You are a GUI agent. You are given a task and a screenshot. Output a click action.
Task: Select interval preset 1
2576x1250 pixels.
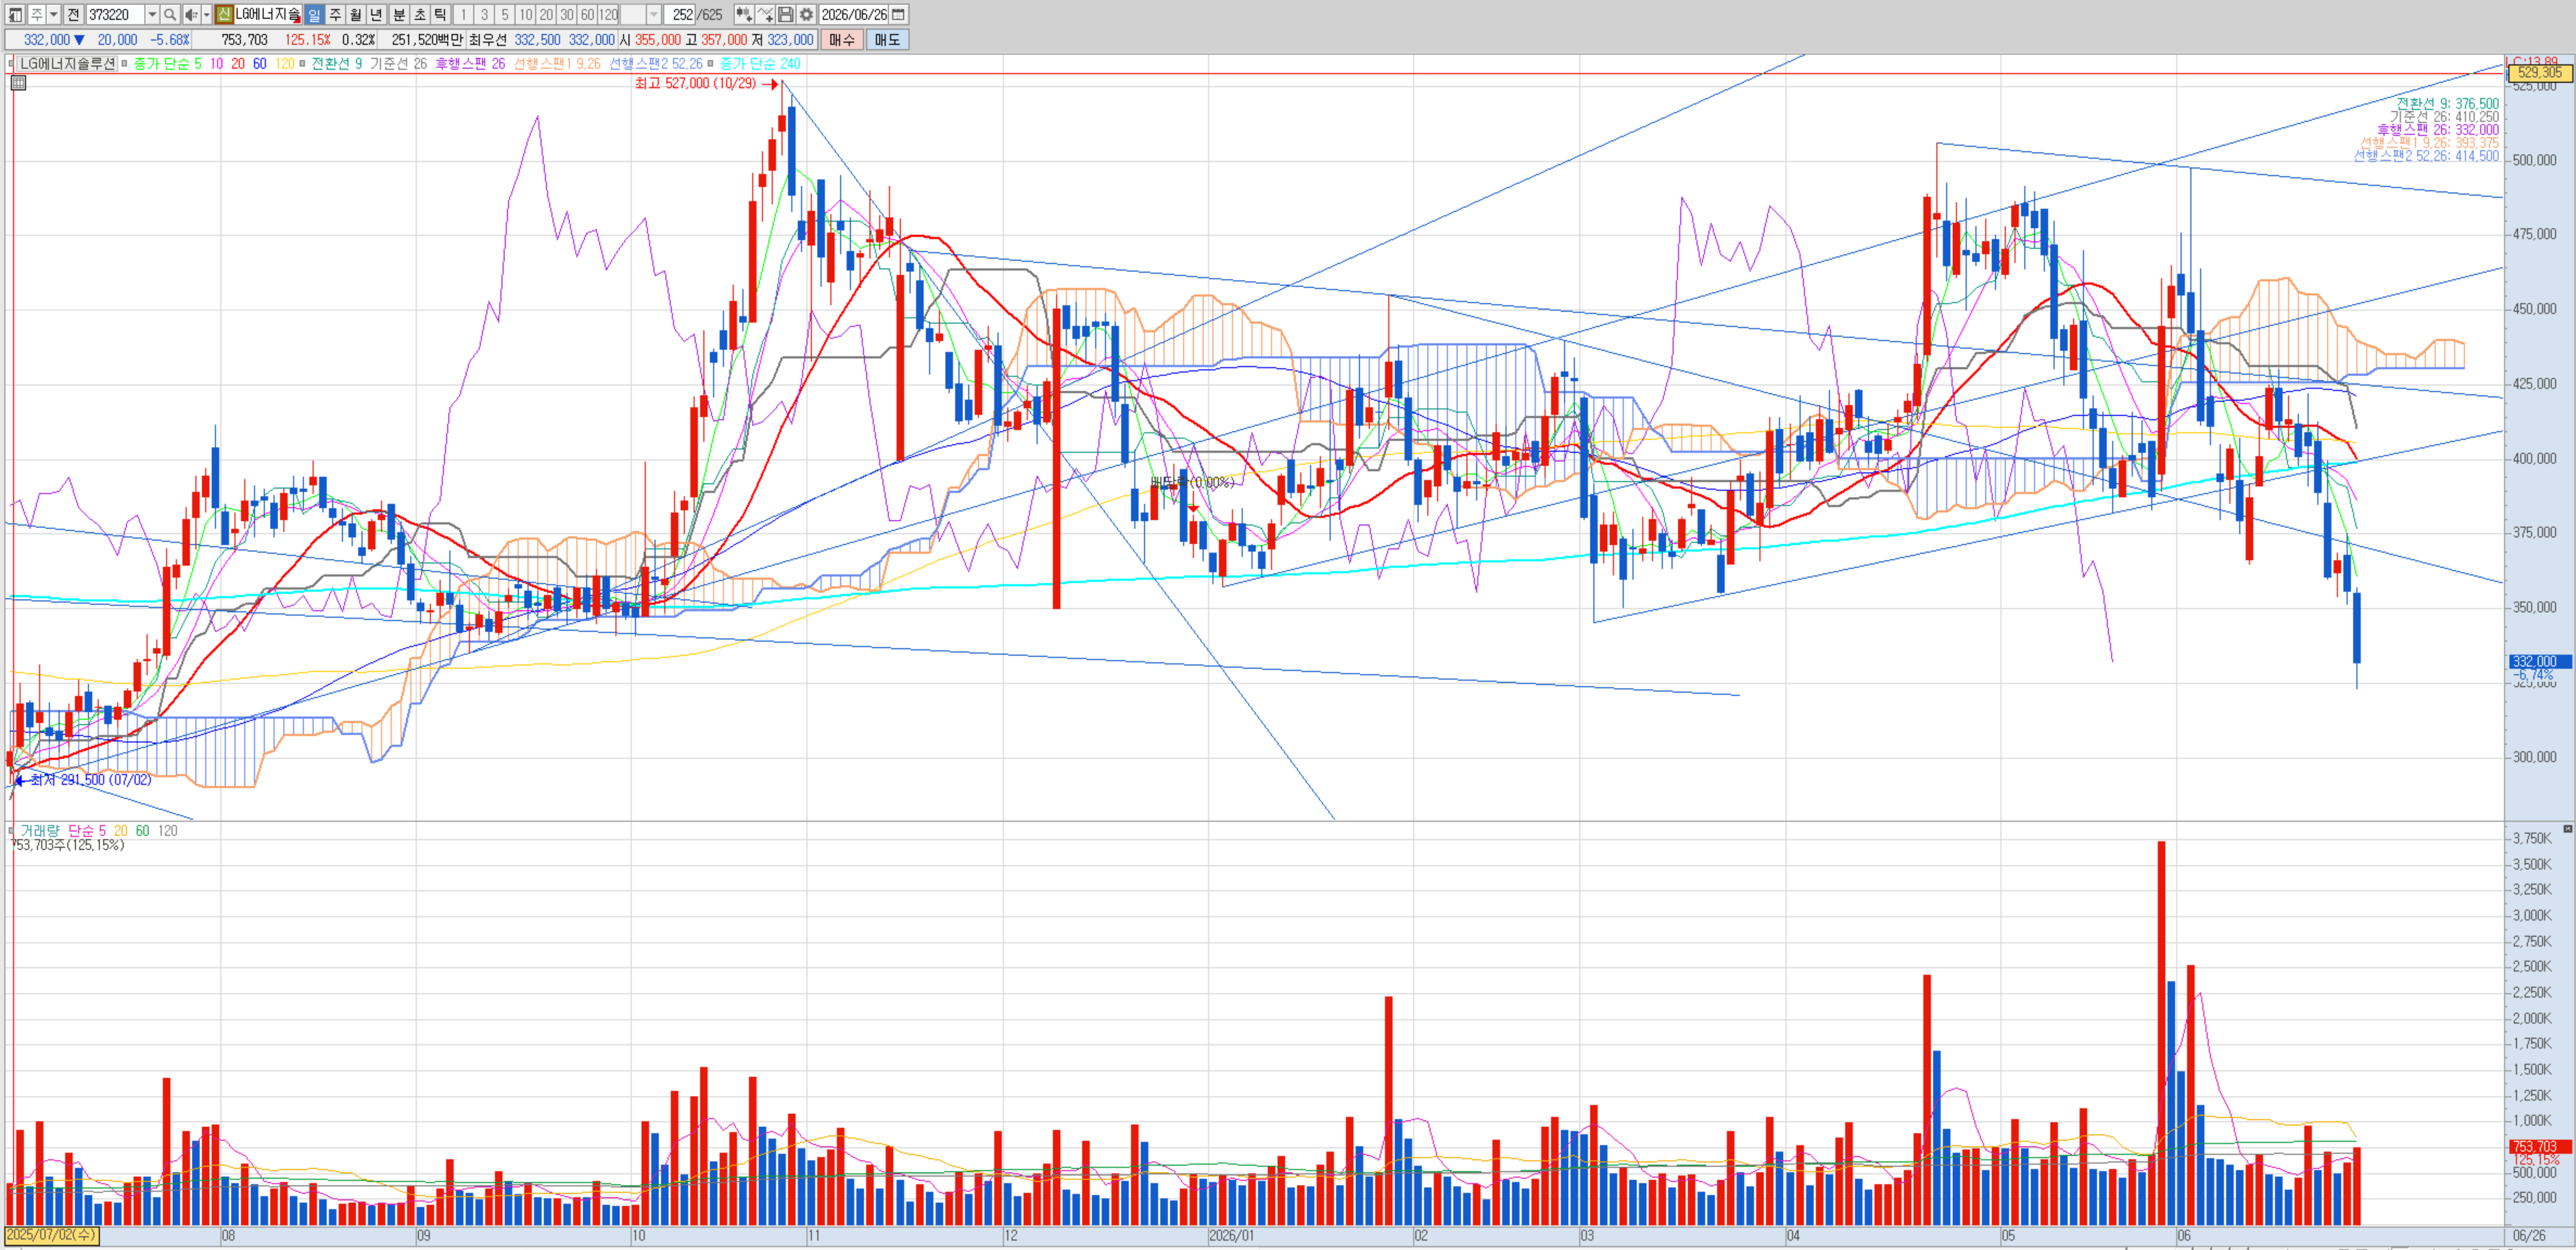tap(463, 14)
